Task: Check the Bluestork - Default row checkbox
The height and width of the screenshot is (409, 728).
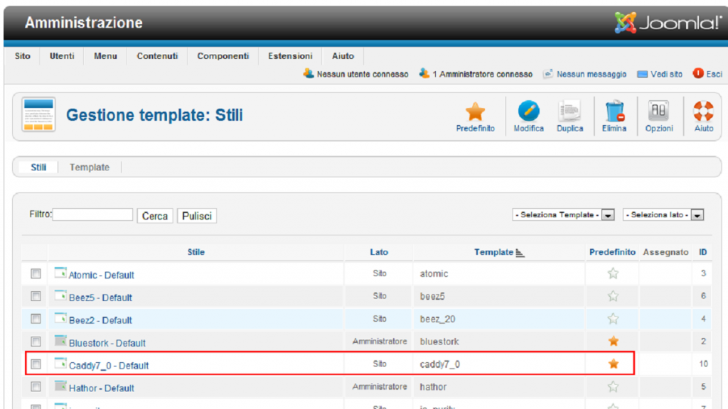Action: [x=36, y=342]
